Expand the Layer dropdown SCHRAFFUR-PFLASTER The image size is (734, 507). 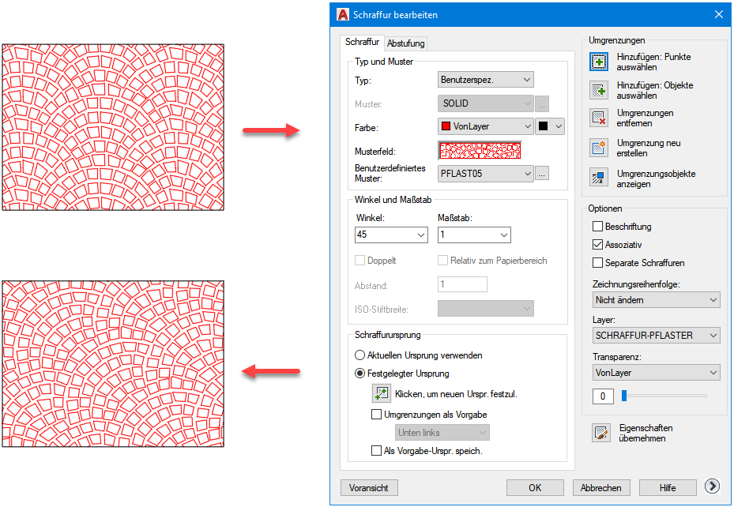656,336
